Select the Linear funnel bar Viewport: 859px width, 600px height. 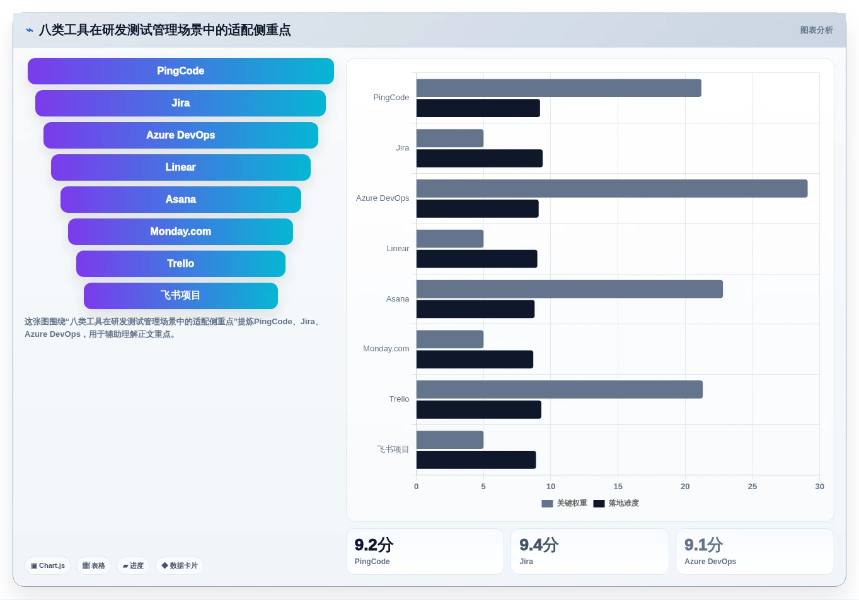(181, 167)
